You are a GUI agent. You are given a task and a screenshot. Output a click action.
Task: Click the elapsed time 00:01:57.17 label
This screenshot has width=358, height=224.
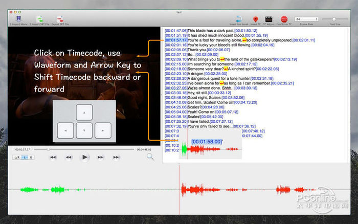[23, 149]
